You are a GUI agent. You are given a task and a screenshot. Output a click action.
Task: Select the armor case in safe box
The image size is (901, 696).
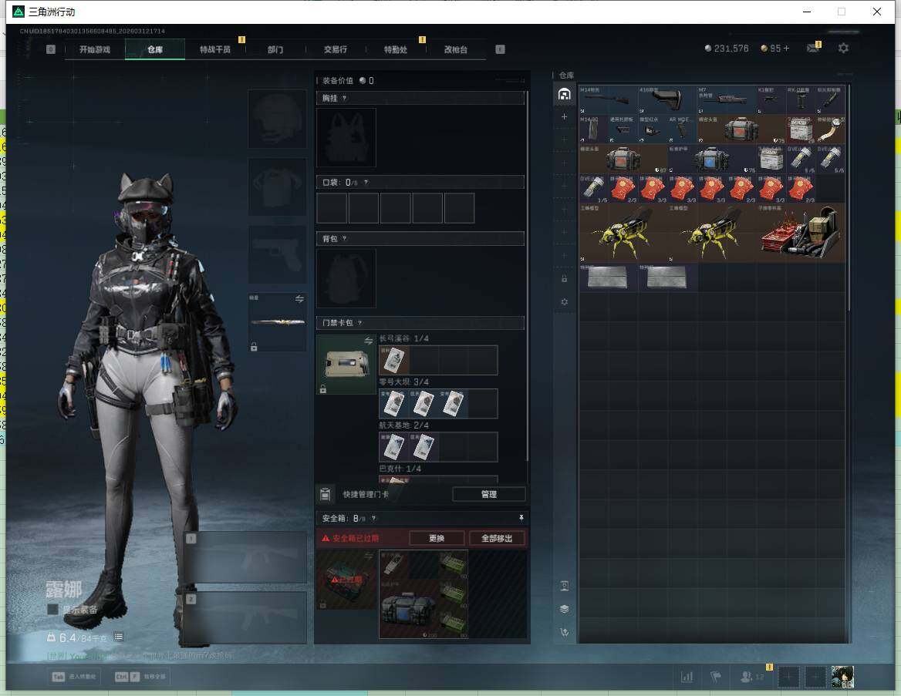pos(409,609)
